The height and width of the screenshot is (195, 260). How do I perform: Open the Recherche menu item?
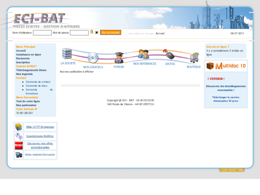[x=23, y=58]
